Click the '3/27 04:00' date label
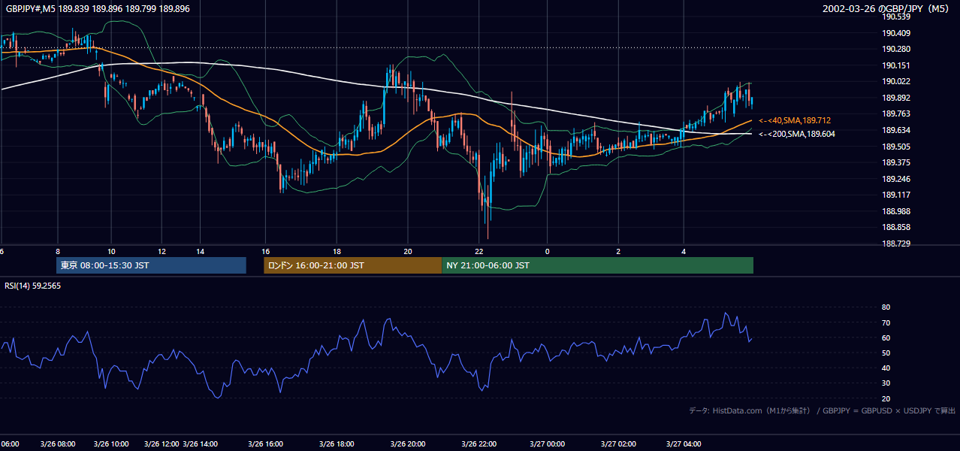This screenshot has height=451, width=960. pyautogui.click(x=684, y=444)
